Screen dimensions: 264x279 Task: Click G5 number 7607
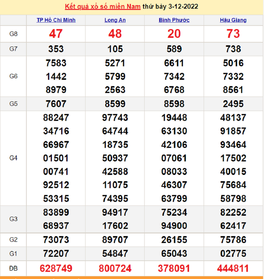56,104
